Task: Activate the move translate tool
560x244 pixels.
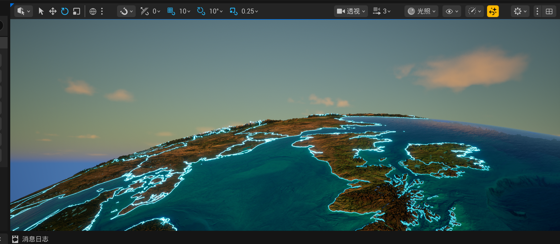Action: tap(53, 11)
